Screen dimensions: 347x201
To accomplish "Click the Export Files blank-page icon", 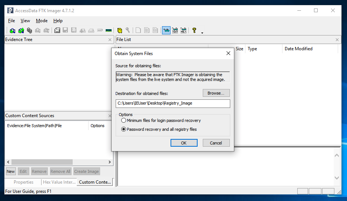I will [x=138, y=30].
